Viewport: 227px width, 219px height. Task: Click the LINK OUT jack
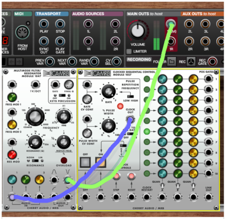[208, 197]
